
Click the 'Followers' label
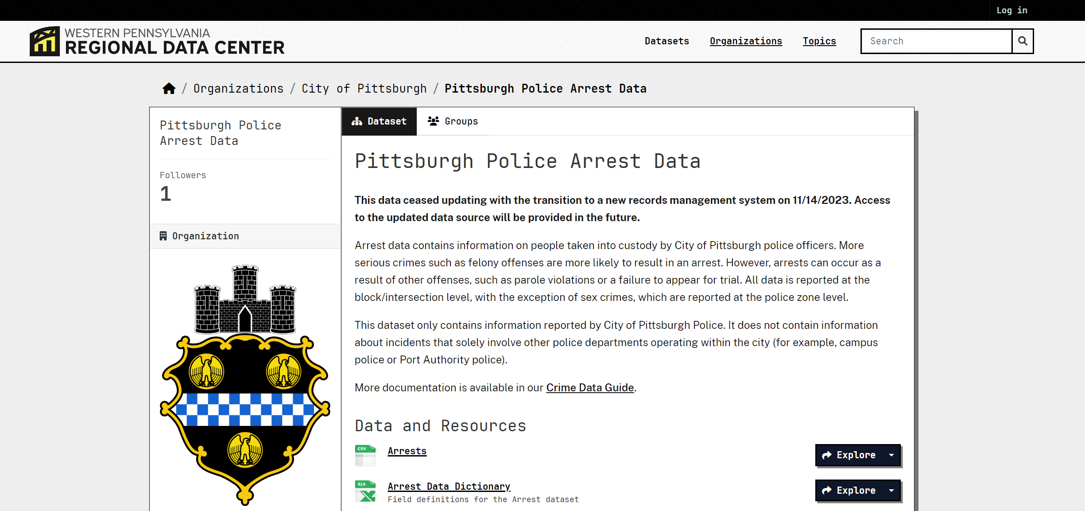click(183, 176)
